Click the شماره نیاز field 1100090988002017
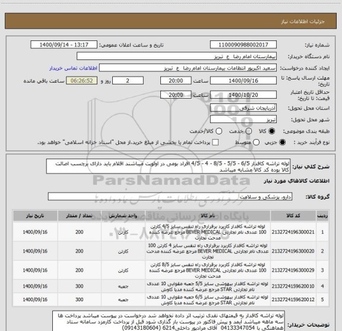Screen dimensions: 342x331 [243, 45]
